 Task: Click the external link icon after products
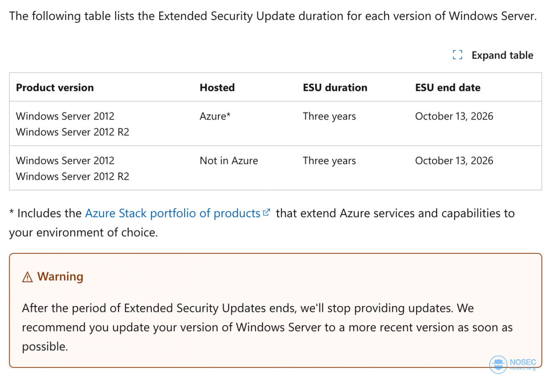pos(266,213)
